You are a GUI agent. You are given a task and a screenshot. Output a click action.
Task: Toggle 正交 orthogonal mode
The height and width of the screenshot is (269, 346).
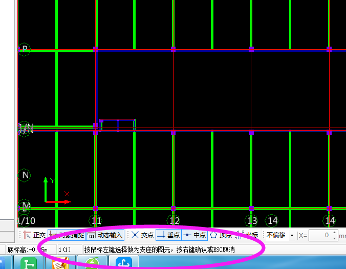click(x=34, y=235)
